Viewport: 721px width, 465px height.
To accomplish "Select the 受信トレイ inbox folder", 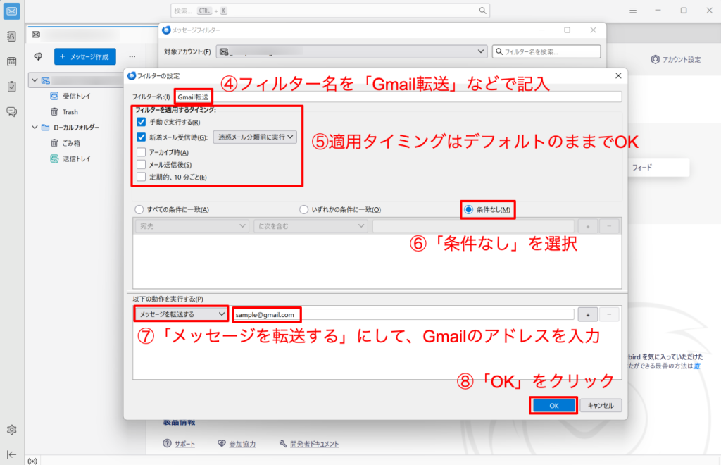I will (76, 96).
